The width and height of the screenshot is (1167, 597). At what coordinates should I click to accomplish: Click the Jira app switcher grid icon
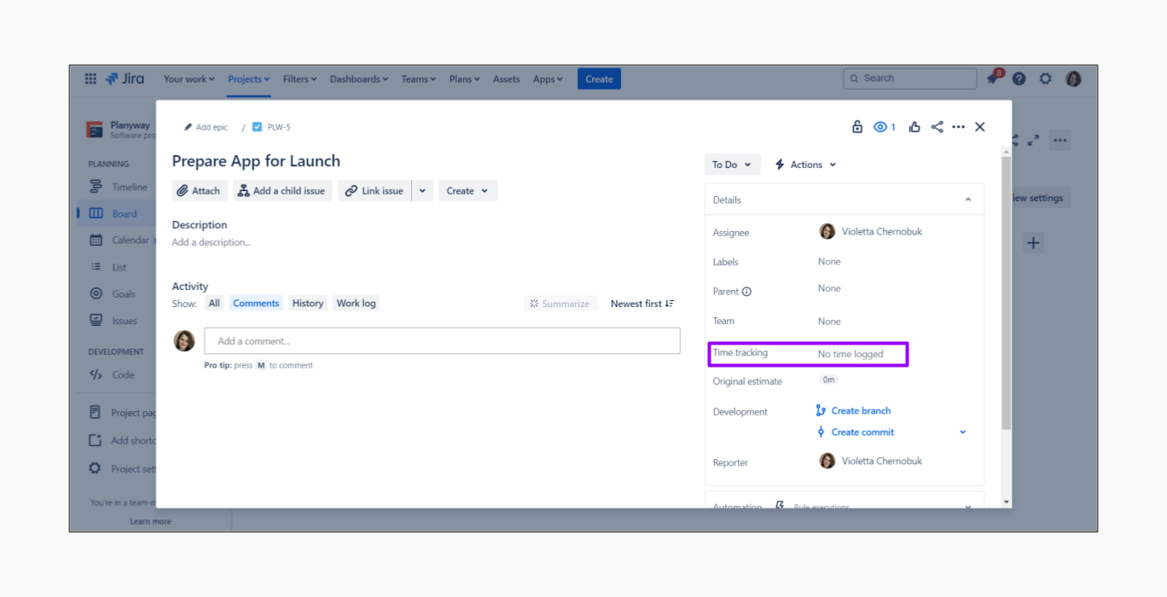90,79
